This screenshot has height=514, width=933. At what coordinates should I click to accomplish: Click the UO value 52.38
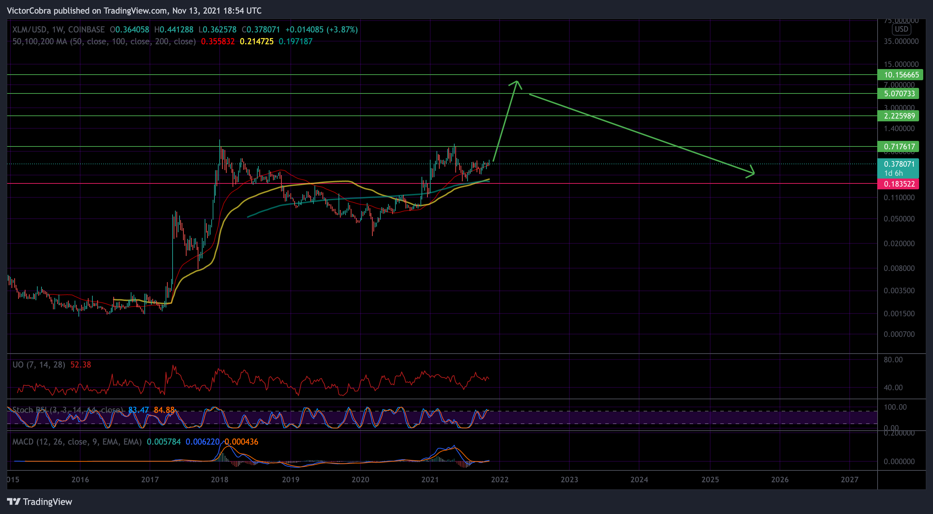[x=81, y=365]
